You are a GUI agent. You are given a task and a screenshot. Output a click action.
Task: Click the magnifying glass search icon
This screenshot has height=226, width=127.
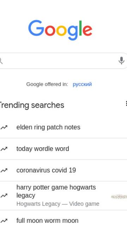[x=1, y=61]
